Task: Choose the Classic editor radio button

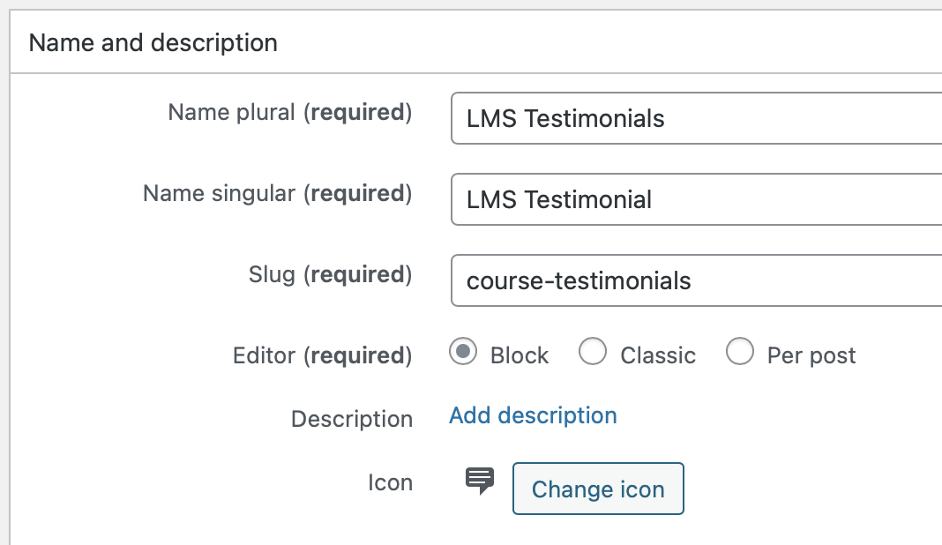Action: [x=593, y=352]
